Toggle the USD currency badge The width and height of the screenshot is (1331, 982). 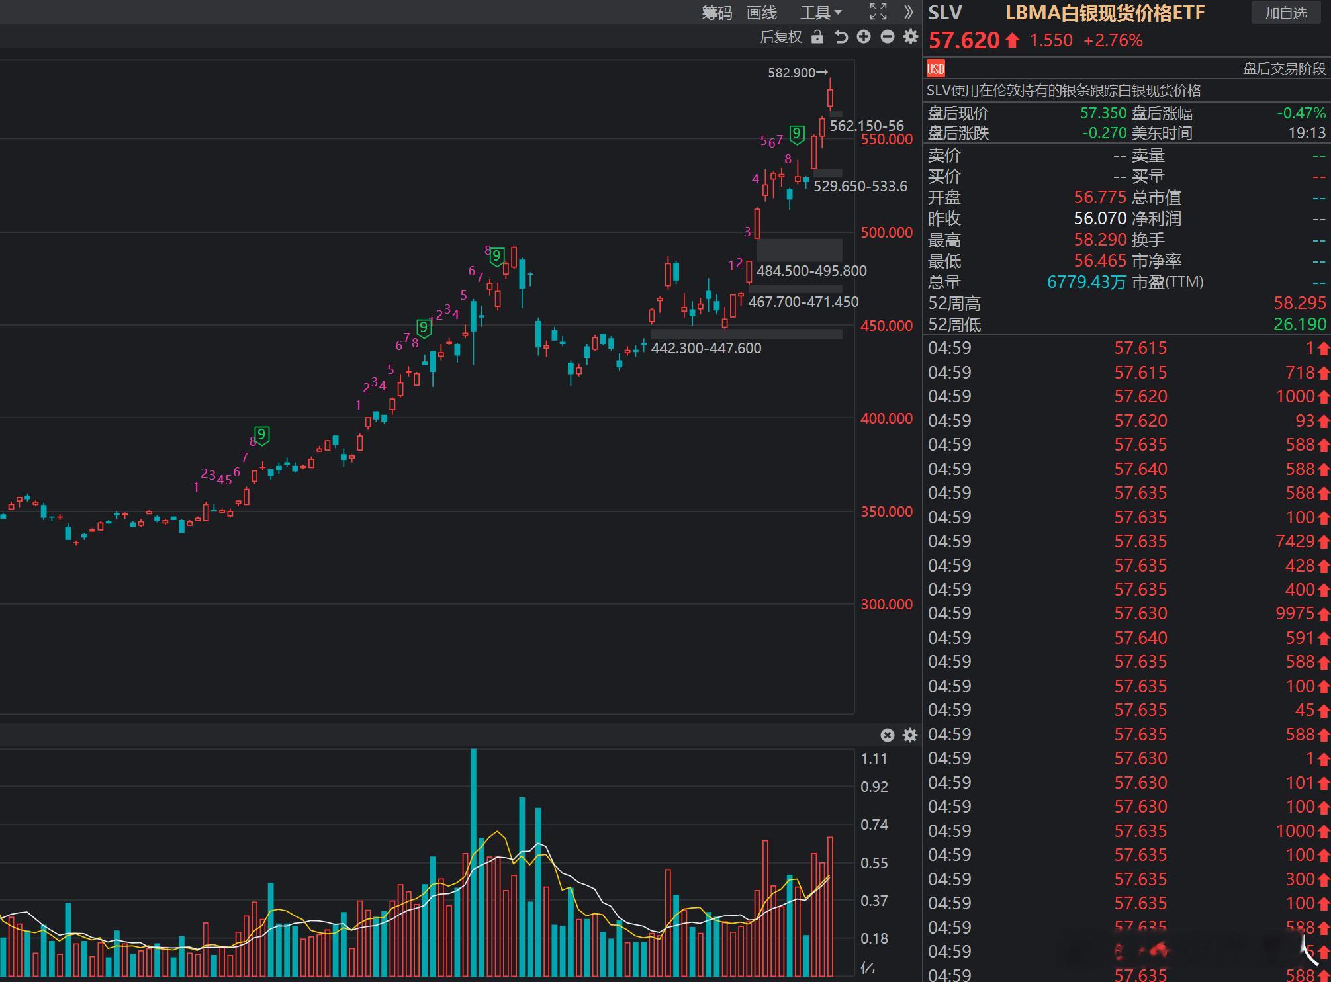[936, 68]
